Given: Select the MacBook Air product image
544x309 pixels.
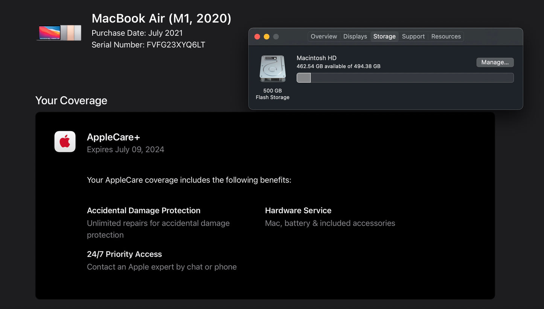Looking at the screenshot, I should click(59, 33).
